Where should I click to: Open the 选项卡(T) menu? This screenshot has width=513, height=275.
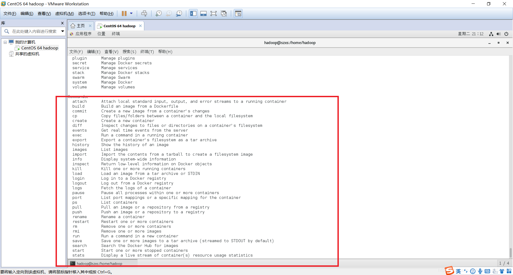tap(87, 14)
